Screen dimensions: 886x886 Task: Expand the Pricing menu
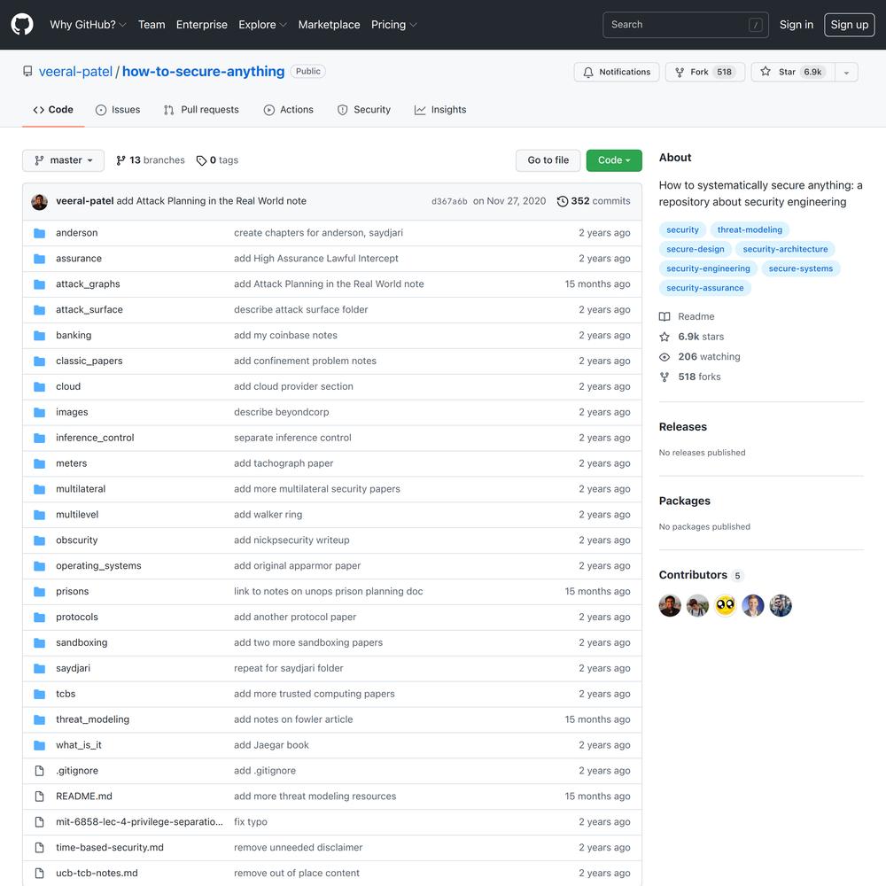coord(393,25)
